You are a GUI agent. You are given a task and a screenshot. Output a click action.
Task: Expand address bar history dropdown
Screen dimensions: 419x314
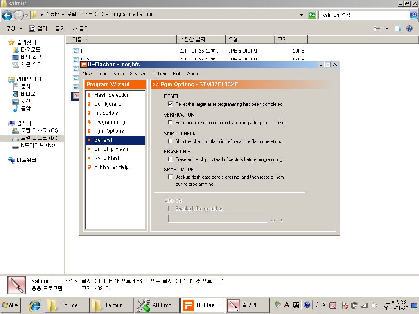(x=302, y=15)
